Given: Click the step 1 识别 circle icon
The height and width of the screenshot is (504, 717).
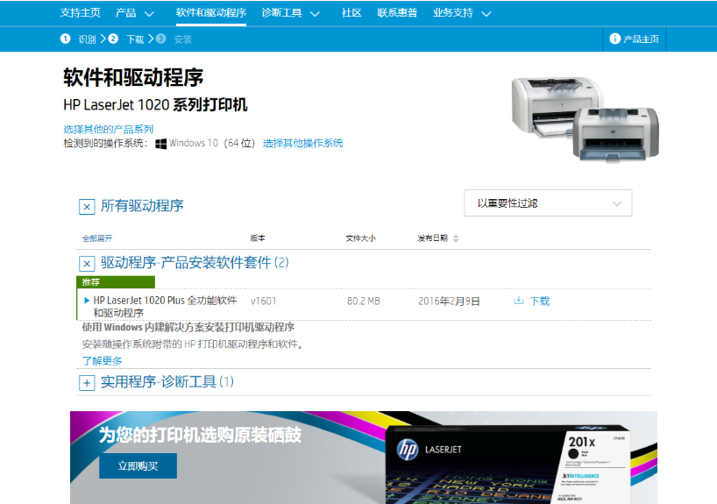Looking at the screenshot, I should click(65, 39).
